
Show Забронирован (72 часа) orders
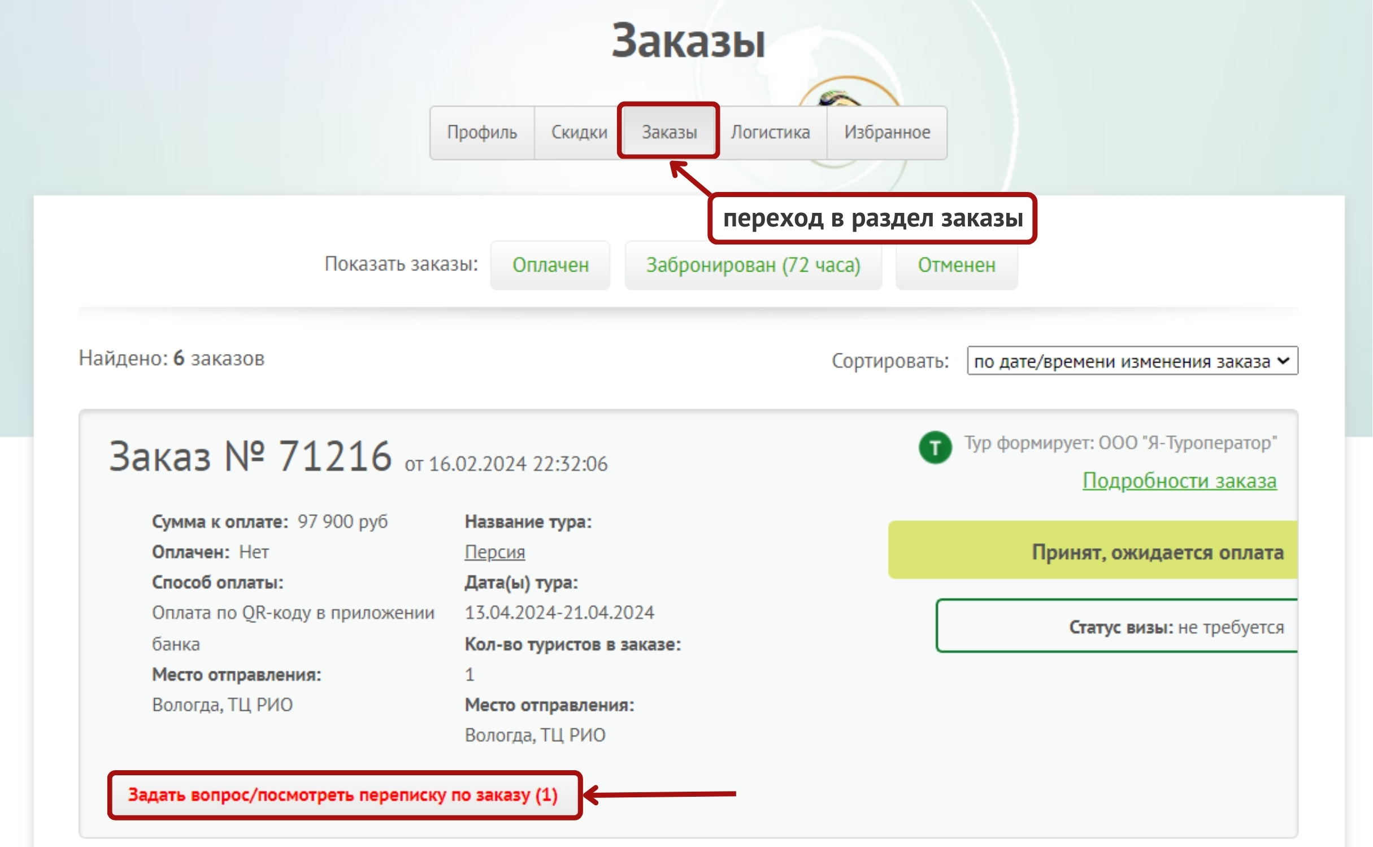(x=753, y=265)
